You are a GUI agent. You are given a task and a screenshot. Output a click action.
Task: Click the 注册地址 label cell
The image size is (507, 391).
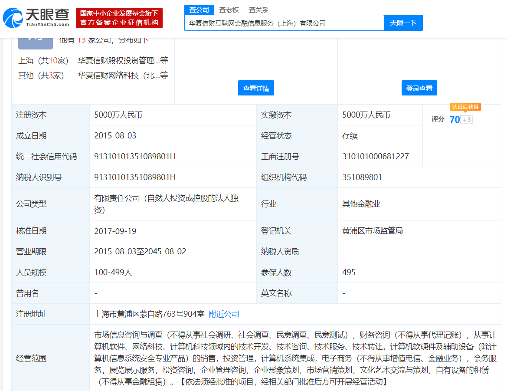pyautogui.click(x=50, y=314)
